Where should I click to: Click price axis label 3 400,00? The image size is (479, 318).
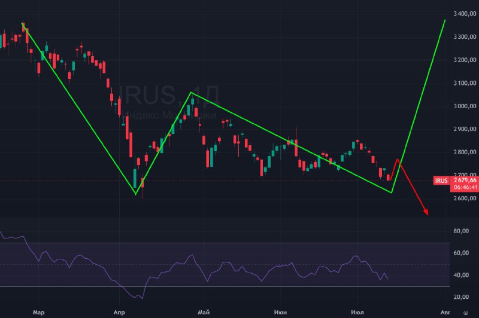tap(465, 14)
